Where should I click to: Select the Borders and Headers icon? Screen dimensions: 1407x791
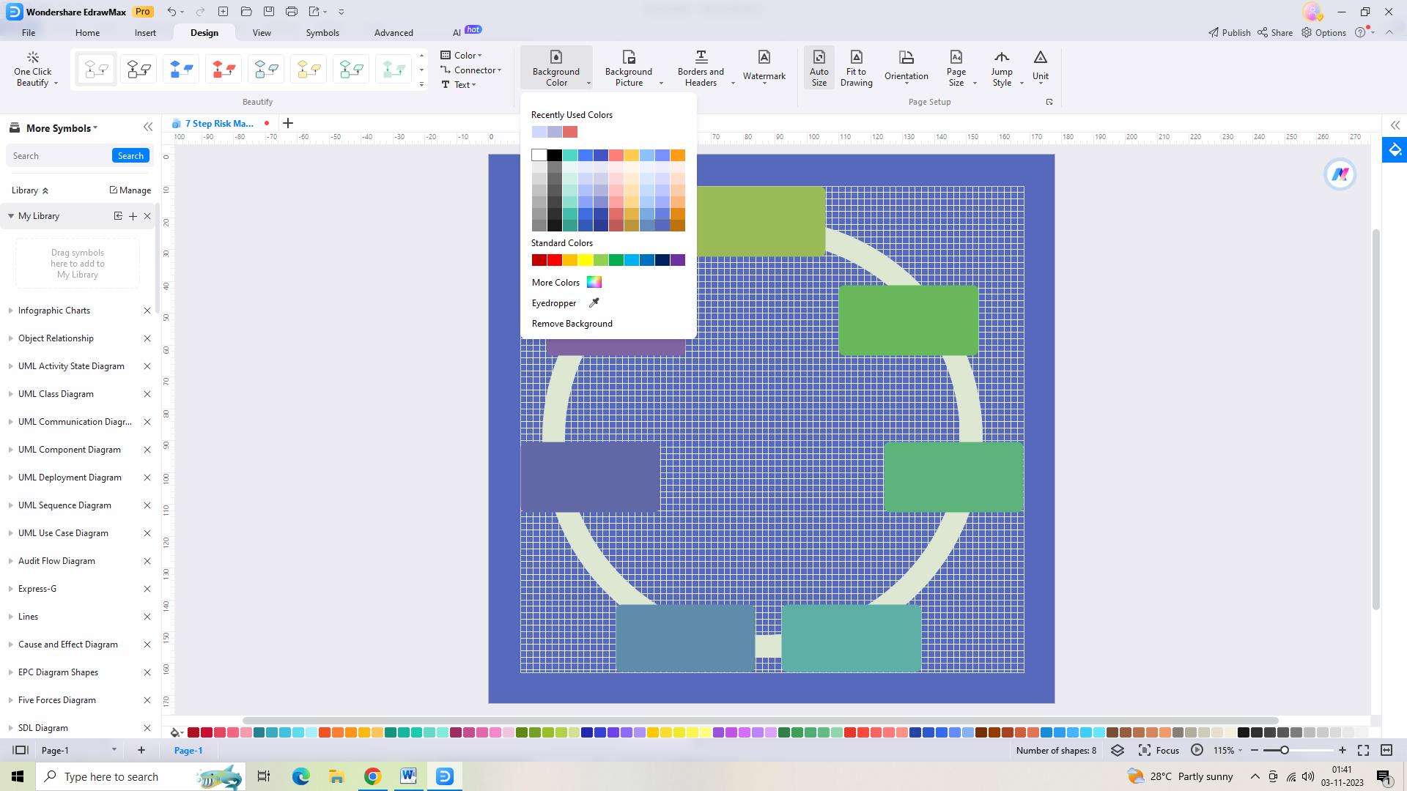pos(701,67)
